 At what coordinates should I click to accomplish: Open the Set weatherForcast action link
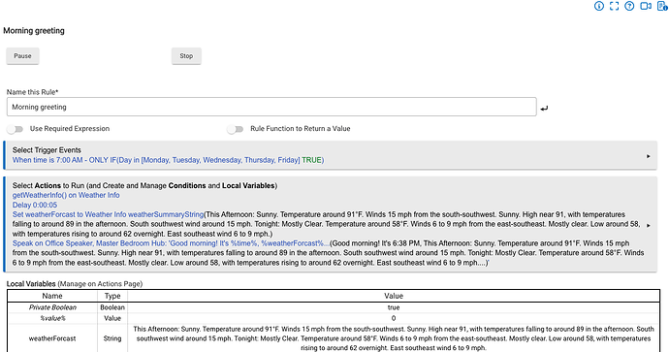tap(109, 214)
